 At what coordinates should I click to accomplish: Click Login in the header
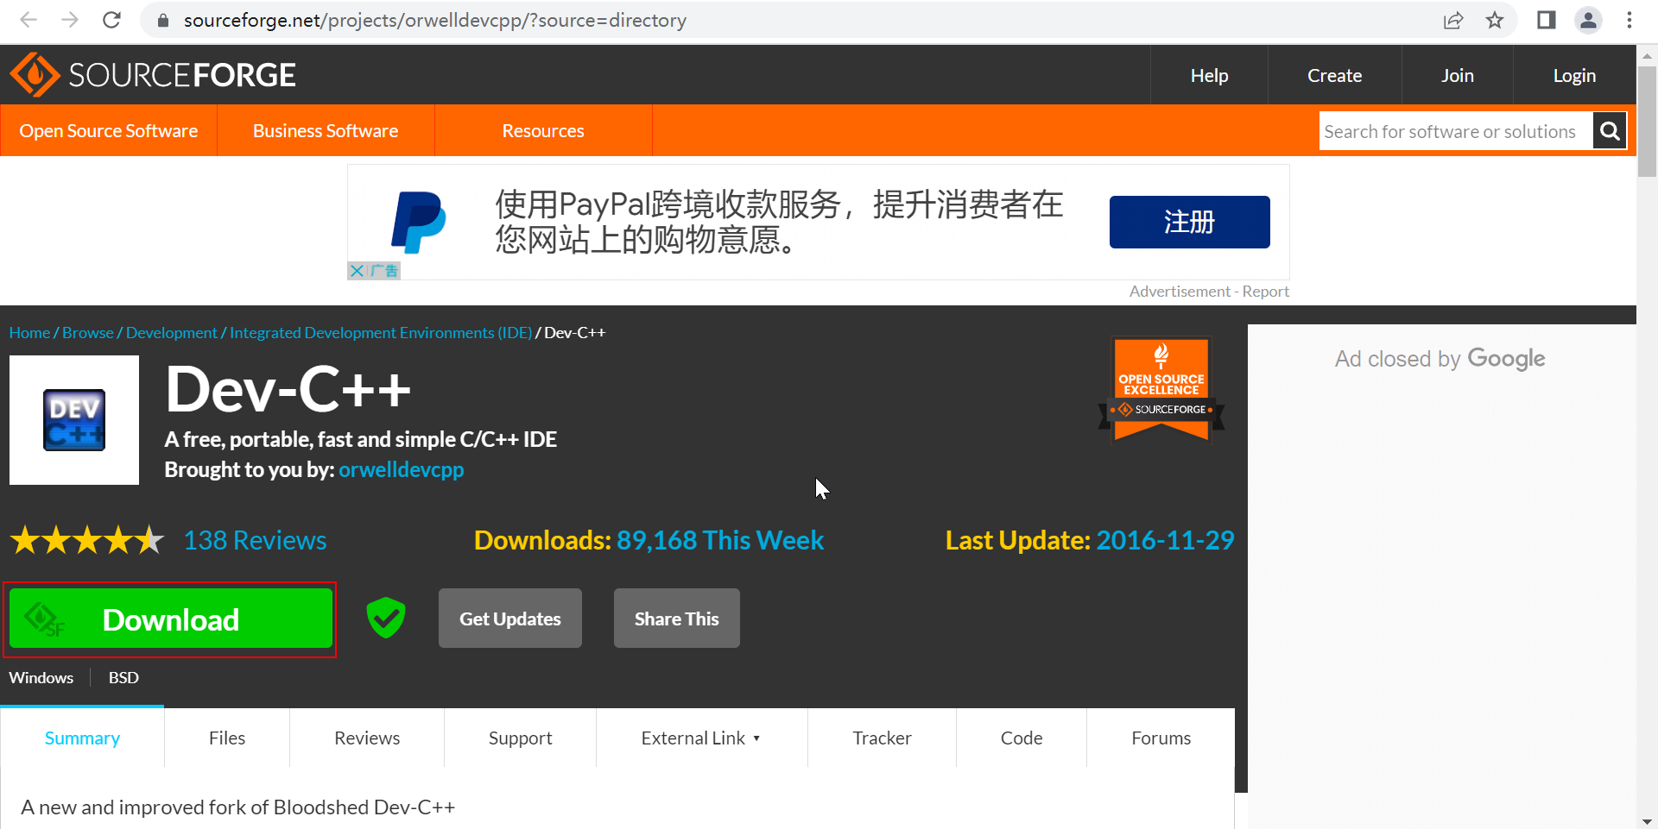pos(1574,75)
